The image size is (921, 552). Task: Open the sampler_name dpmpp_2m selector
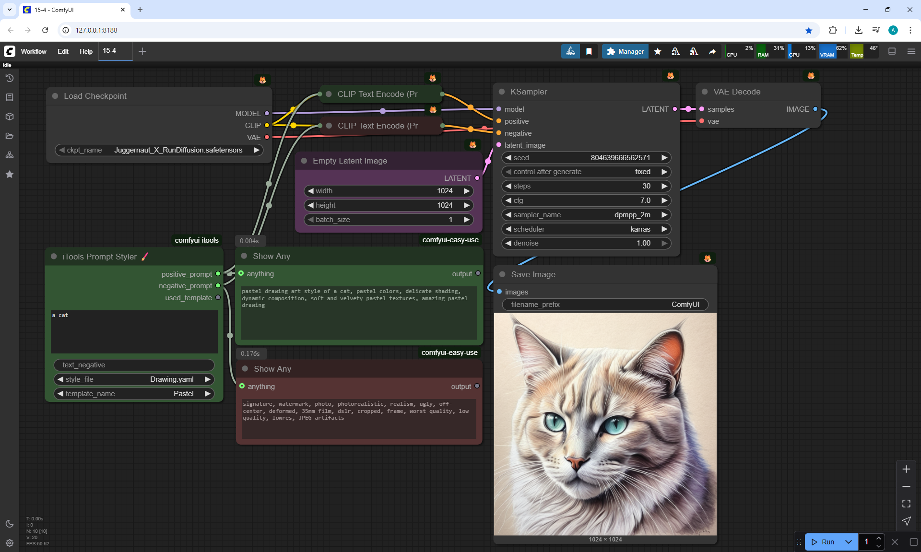(x=586, y=215)
